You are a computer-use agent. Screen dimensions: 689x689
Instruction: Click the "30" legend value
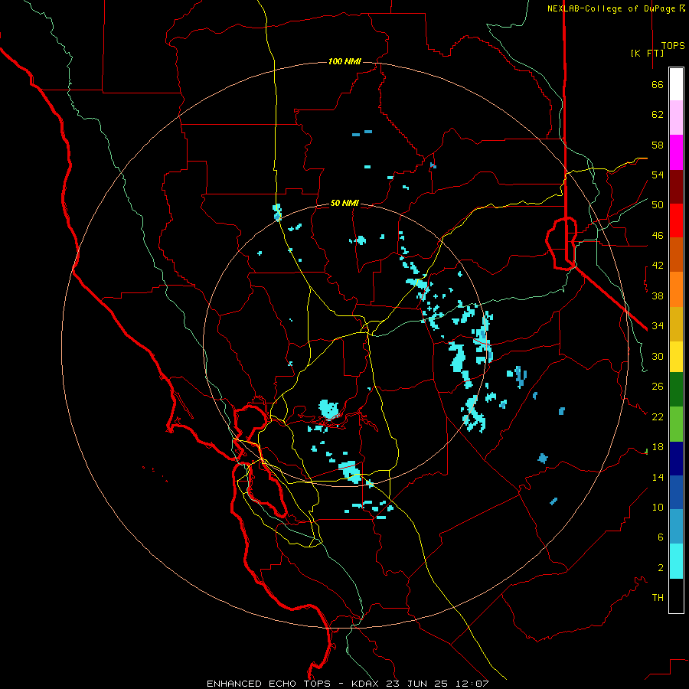(658, 356)
